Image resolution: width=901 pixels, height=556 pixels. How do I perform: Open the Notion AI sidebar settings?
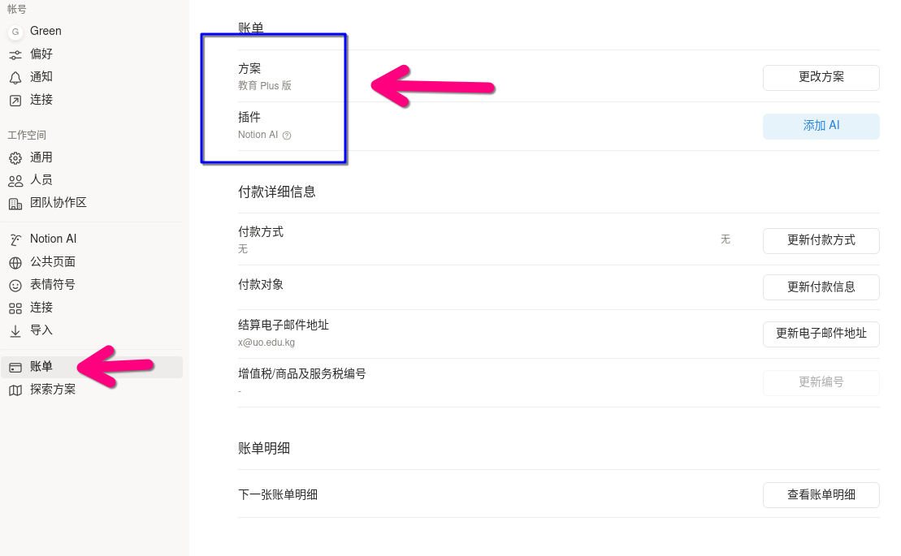53,239
